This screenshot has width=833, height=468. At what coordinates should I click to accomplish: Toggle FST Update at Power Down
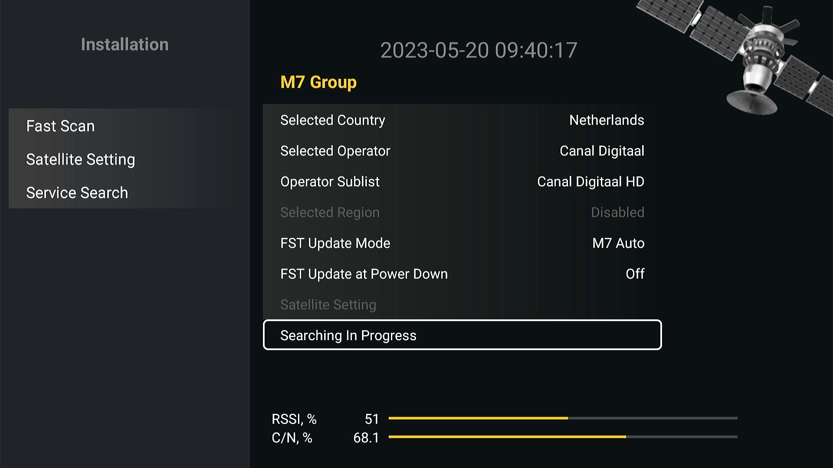click(x=462, y=274)
